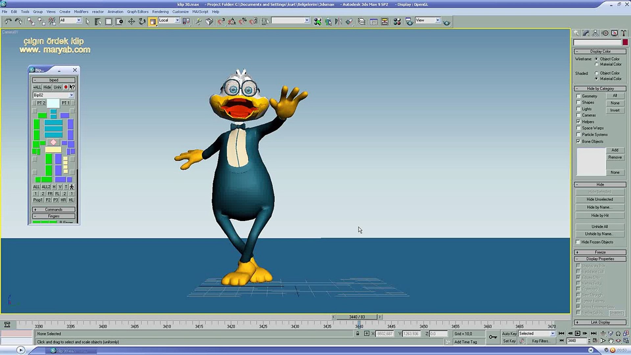Click the red object color swatch
The height and width of the screenshot is (355, 631).
tap(625, 42)
